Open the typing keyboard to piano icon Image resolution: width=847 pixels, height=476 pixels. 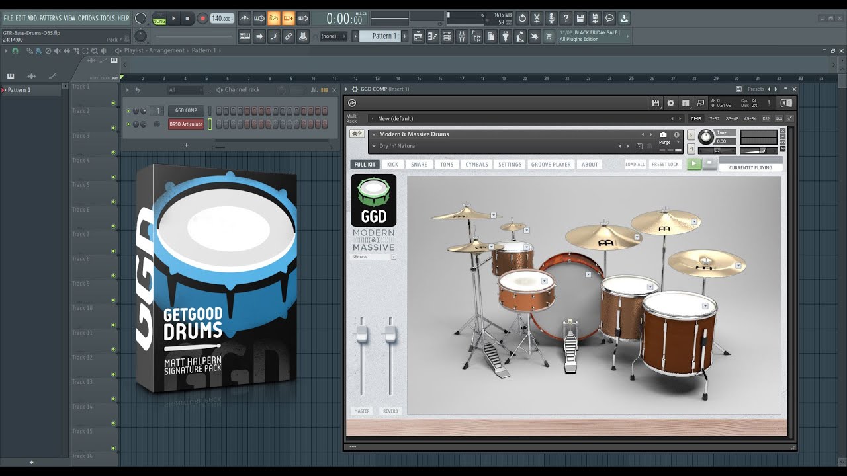point(245,36)
